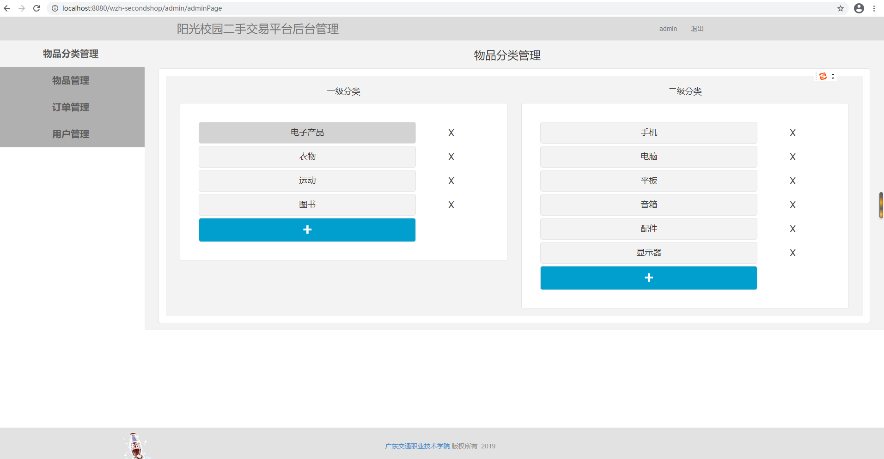884x459 pixels.
Task: Delete the 平板 subcategory
Action: coord(793,181)
